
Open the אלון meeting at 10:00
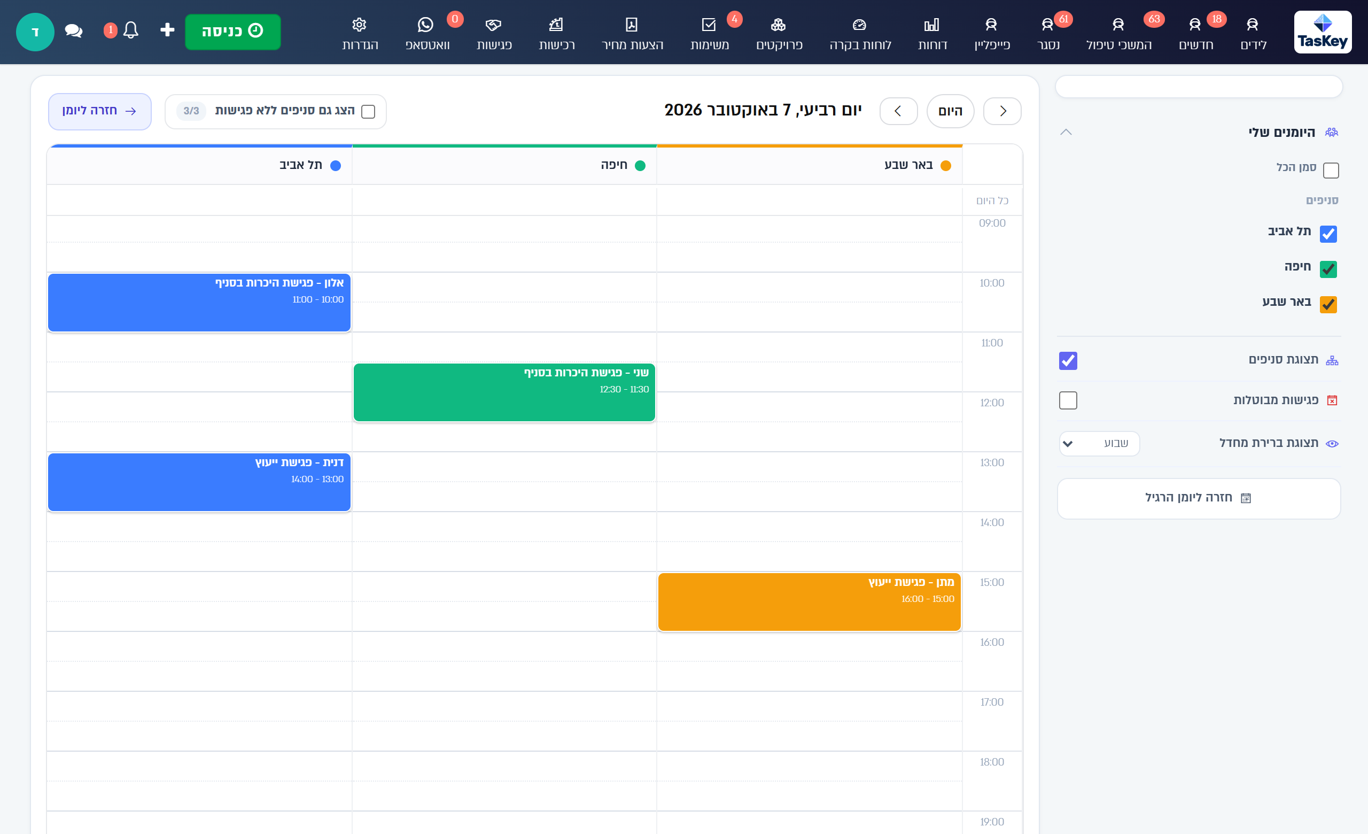coord(199,303)
